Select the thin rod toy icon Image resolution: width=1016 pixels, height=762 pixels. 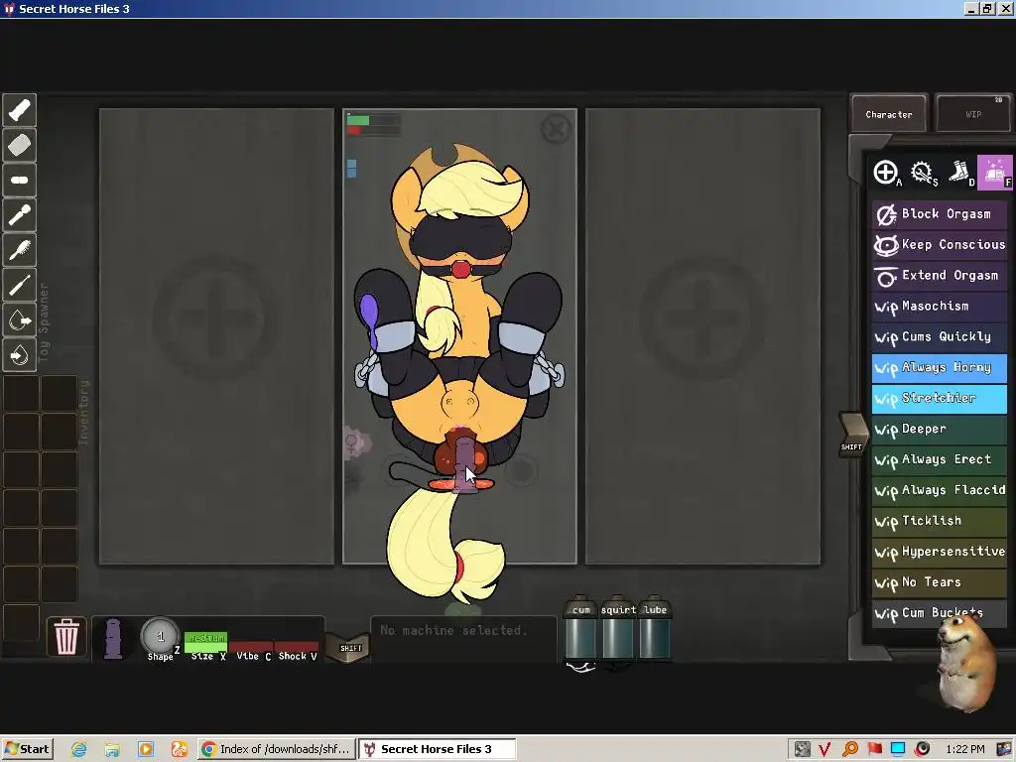pos(20,285)
